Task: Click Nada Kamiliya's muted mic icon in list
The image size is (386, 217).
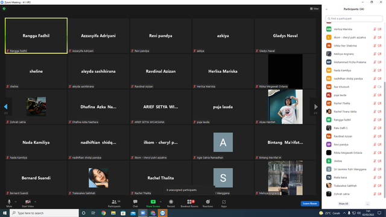Action: pos(375,71)
